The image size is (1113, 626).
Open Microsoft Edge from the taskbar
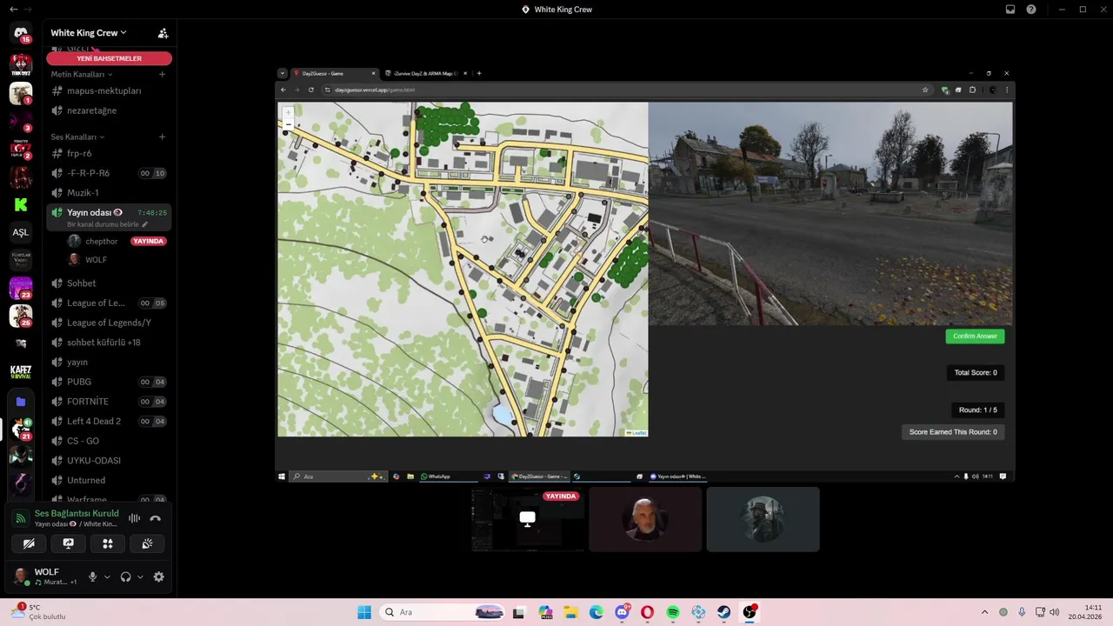point(596,612)
